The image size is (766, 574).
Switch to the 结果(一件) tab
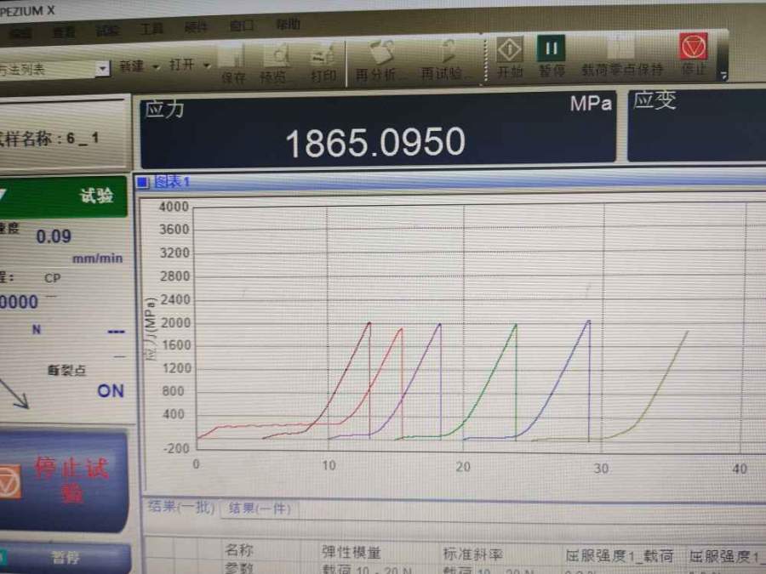pos(259,509)
